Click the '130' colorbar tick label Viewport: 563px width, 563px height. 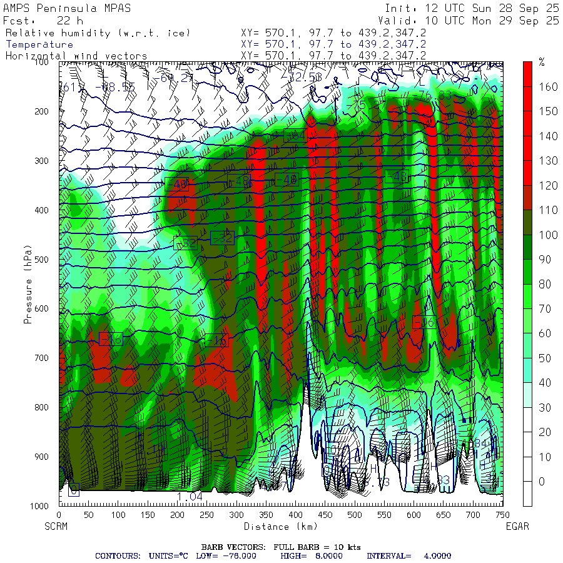(548, 161)
